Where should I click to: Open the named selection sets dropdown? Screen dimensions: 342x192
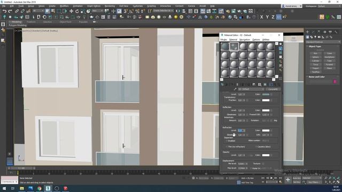coord(163,11)
